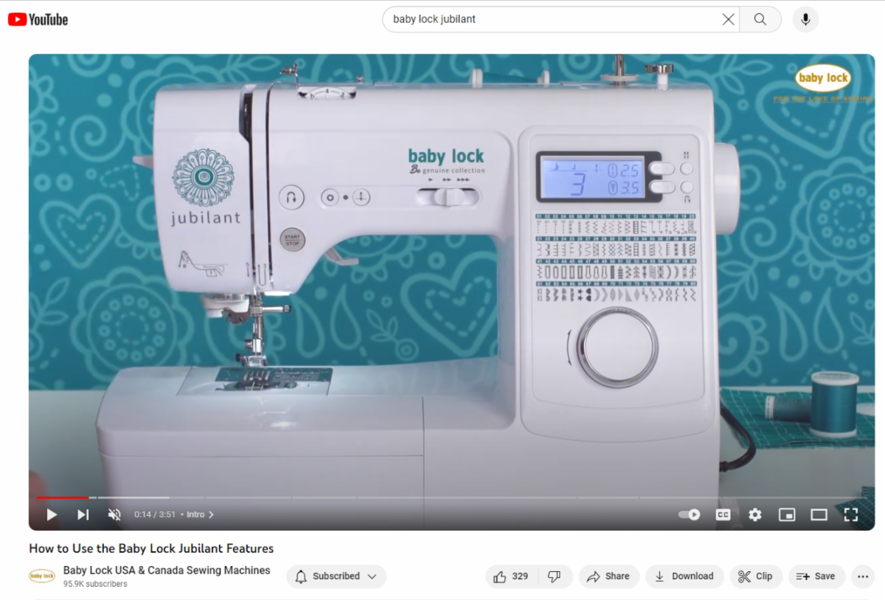Click the magnifier search button
Screen dimensions: 885x600
[x=760, y=20]
